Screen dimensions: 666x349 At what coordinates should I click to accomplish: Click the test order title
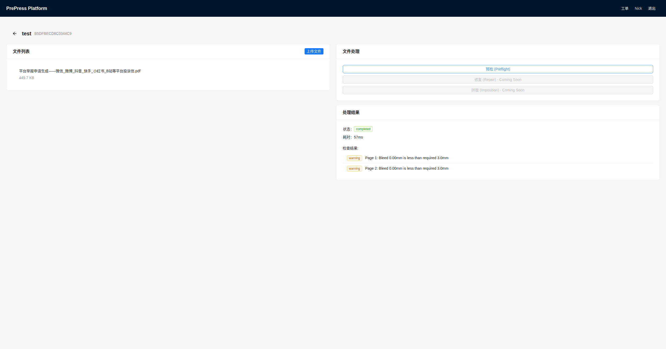coord(26,34)
